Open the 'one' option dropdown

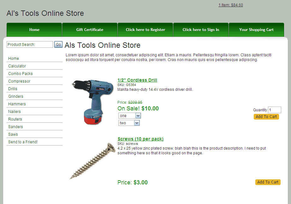click(129, 116)
